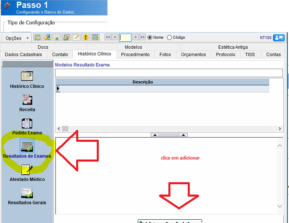289x223 pixels.
Task: Open the Orçamentos tab
Action: 193,54
